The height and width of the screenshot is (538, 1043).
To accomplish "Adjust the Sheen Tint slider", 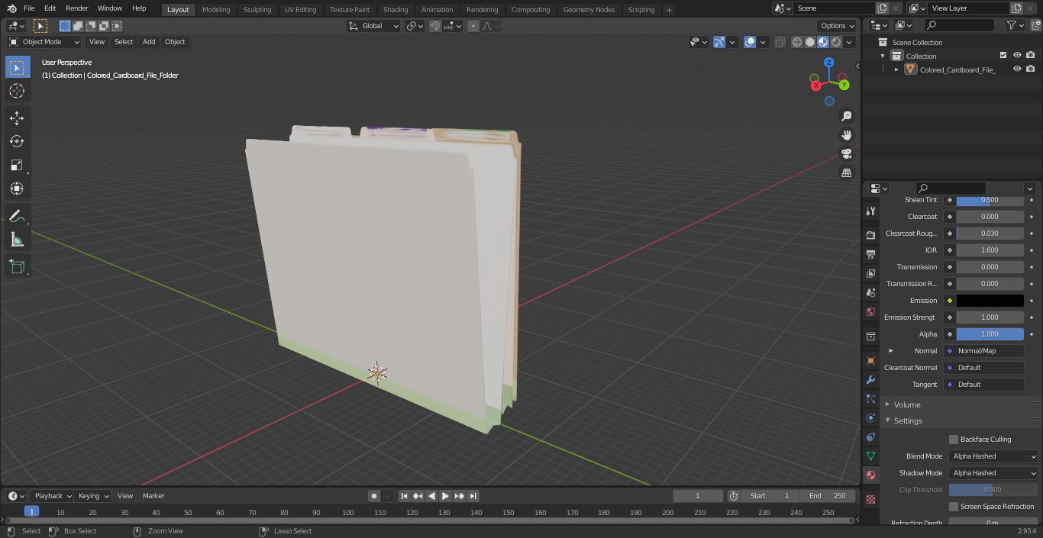I will pos(990,200).
